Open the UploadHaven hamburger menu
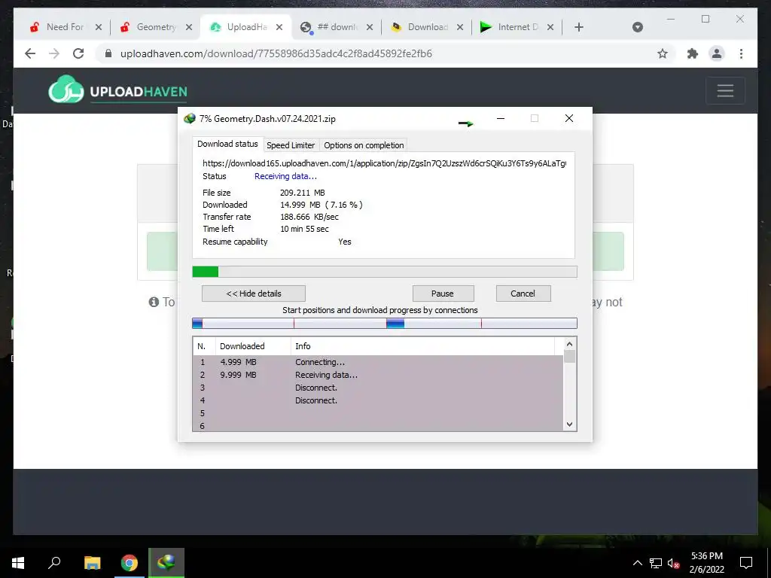Image resolution: width=771 pixels, height=578 pixels. click(725, 91)
